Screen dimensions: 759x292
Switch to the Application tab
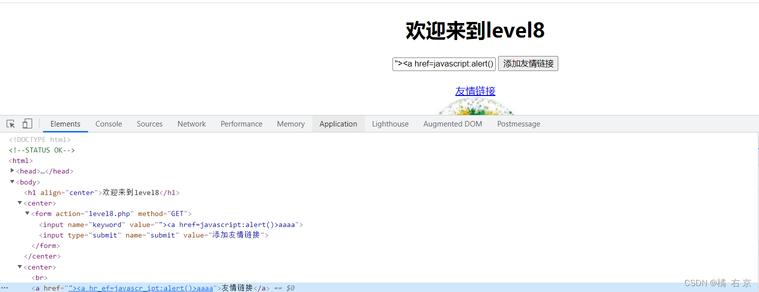[x=338, y=124]
